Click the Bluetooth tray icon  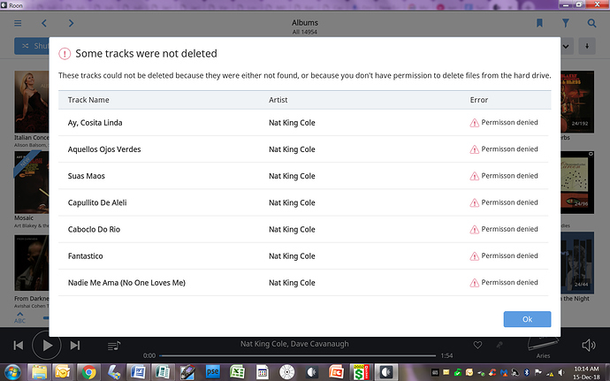coord(527,372)
